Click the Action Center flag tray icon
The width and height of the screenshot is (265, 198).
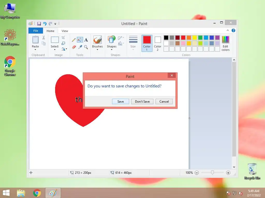point(228,193)
